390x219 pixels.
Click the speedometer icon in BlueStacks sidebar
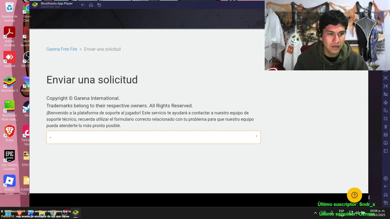pos(386,143)
